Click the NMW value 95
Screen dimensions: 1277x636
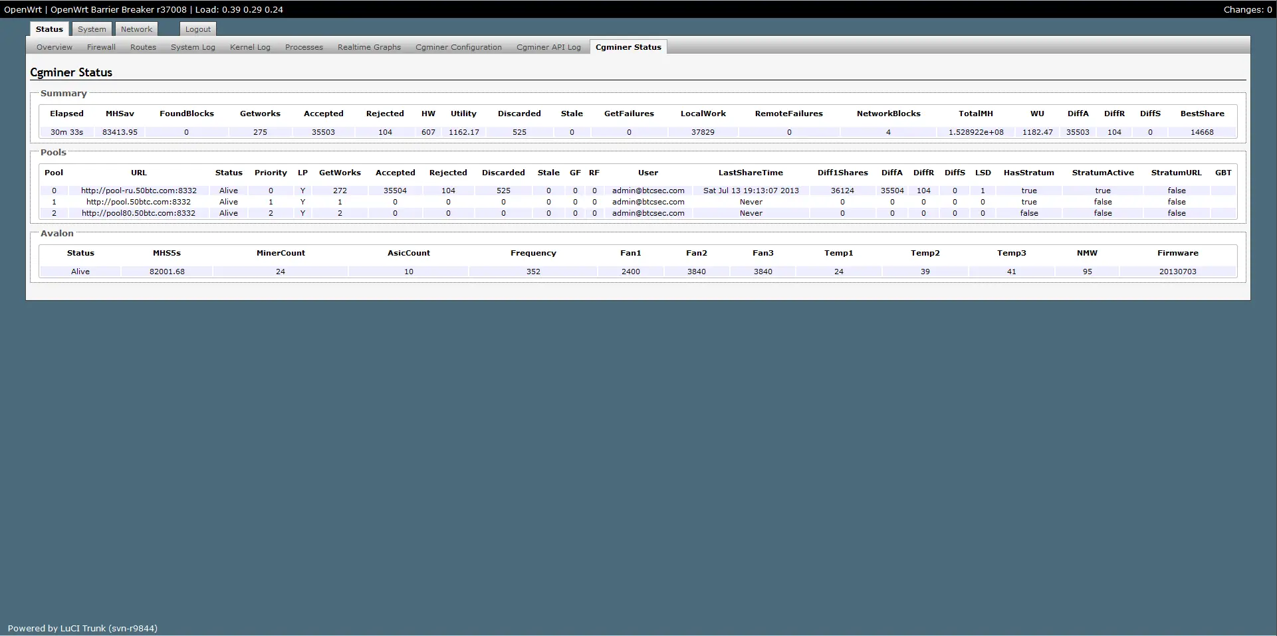click(x=1088, y=272)
